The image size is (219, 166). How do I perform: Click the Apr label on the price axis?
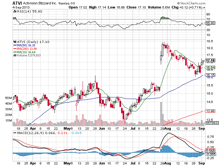[33, 128]
